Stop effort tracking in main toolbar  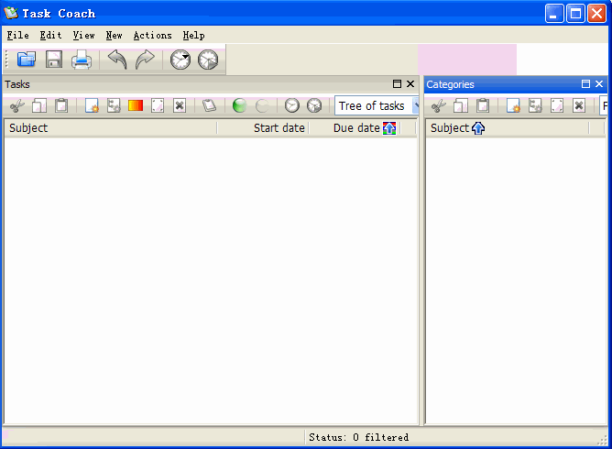pyautogui.click(x=208, y=60)
